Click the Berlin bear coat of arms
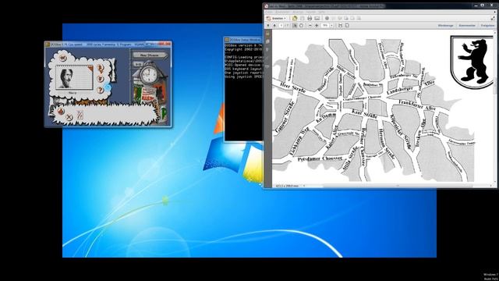This screenshot has height=281, width=499. point(472,62)
